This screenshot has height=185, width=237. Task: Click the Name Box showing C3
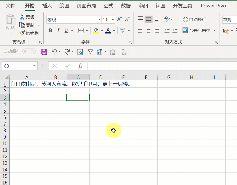[x=20, y=66]
